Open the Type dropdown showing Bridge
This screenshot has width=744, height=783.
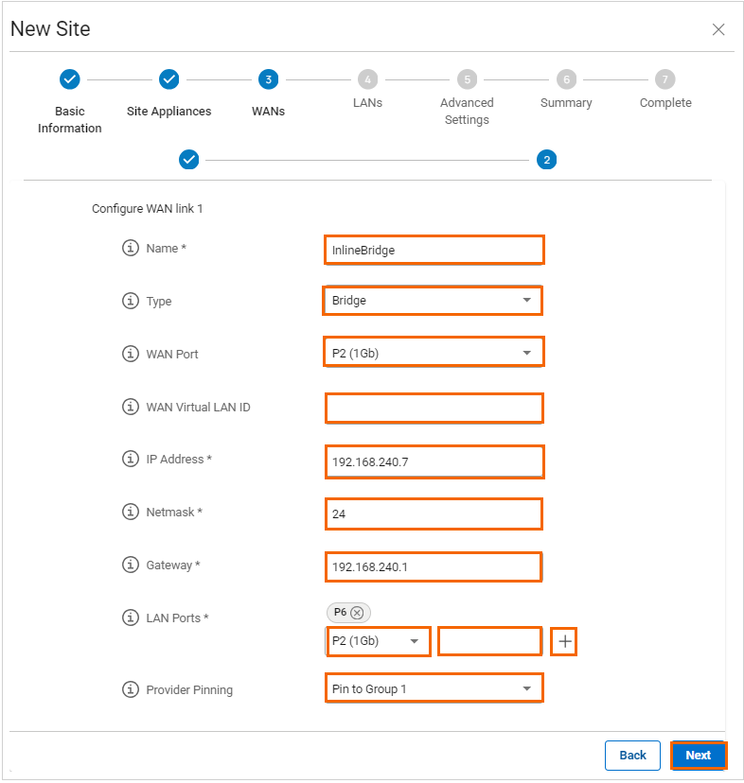click(x=433, y=301)
